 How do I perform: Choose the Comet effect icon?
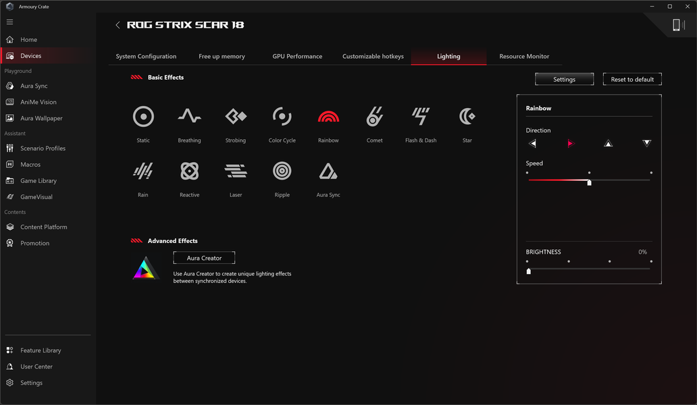374,117
